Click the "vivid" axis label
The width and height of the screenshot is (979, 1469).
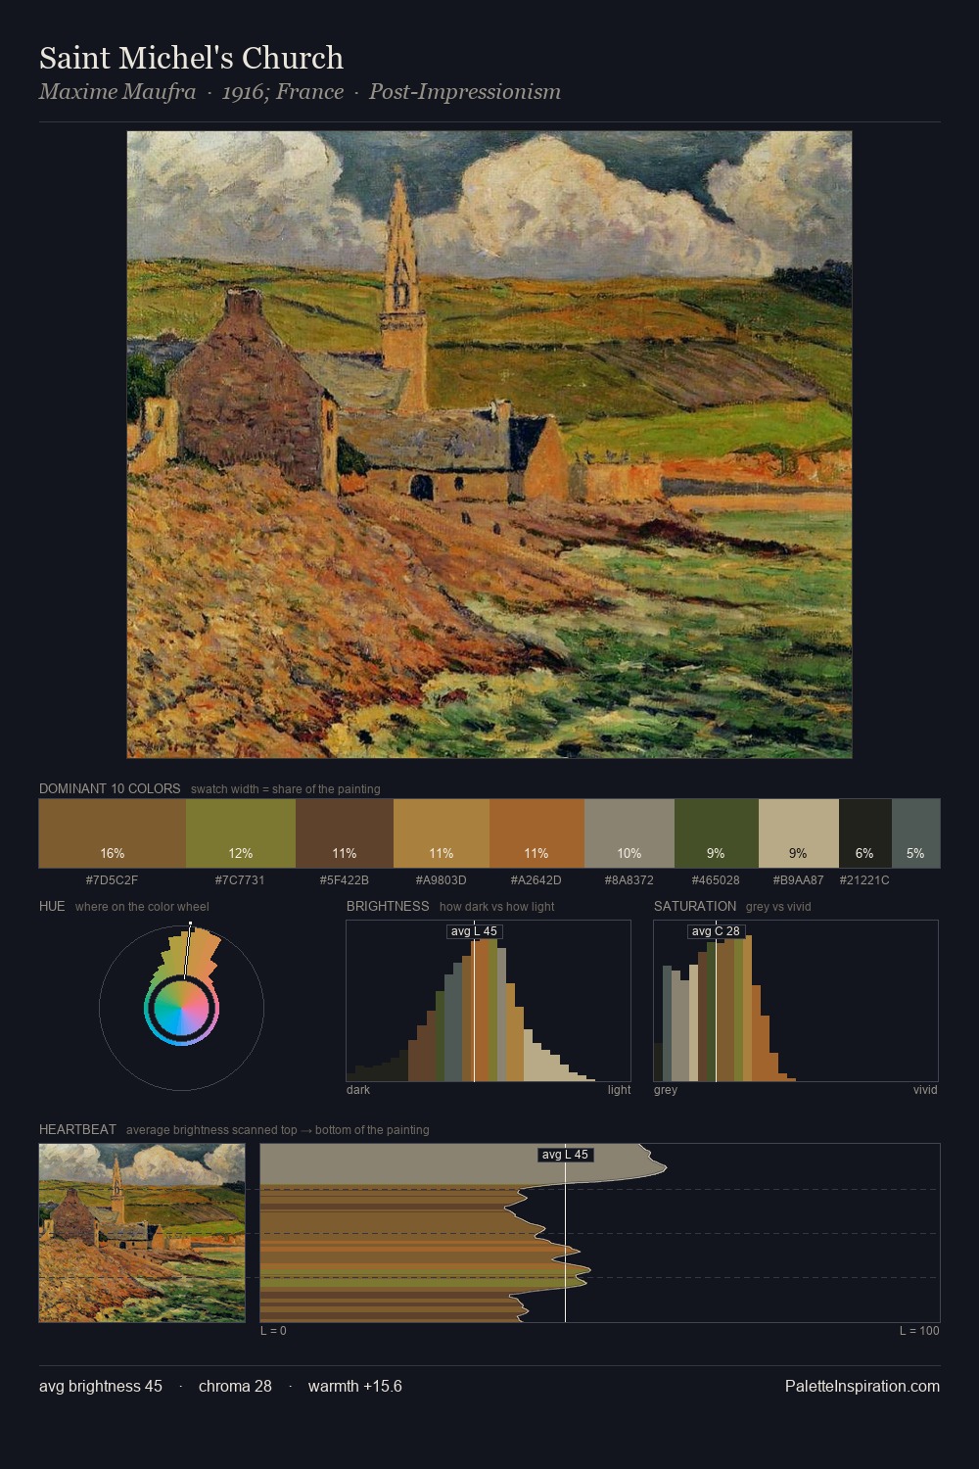coord(925,1090)
